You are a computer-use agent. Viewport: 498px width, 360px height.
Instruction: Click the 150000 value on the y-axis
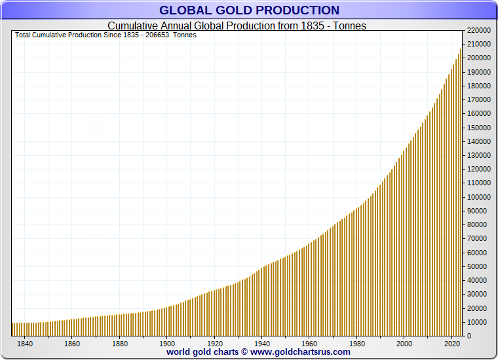click(x=478, y=128)
